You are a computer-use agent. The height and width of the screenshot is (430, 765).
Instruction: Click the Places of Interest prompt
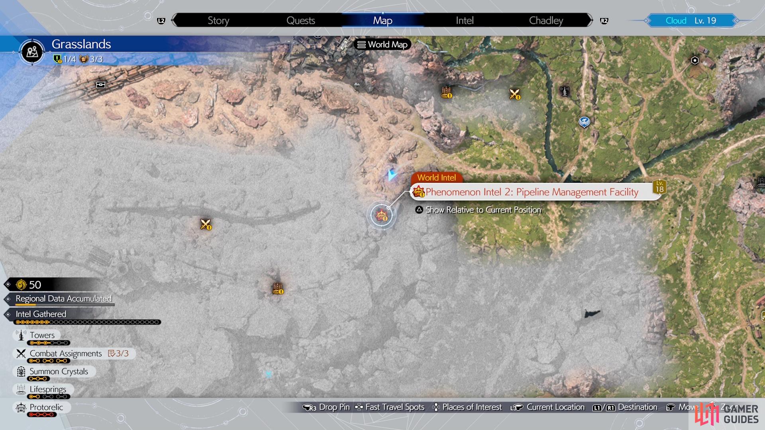(467, 407)
